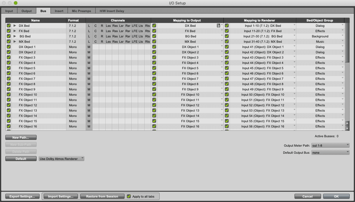
Task: Click the New Path... button
Action: (x=21, y=138)
